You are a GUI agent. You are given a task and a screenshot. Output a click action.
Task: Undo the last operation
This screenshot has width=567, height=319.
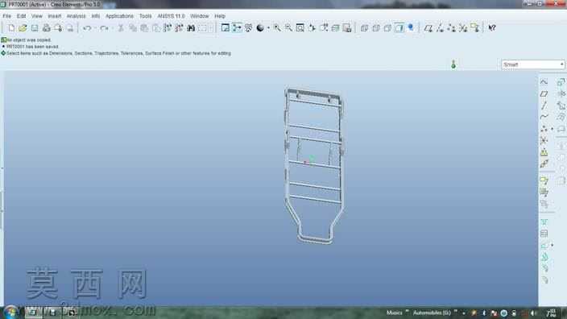coord(87,28)
